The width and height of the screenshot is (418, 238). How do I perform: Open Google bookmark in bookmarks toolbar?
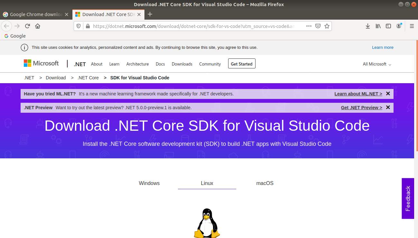tap(15, 36)
